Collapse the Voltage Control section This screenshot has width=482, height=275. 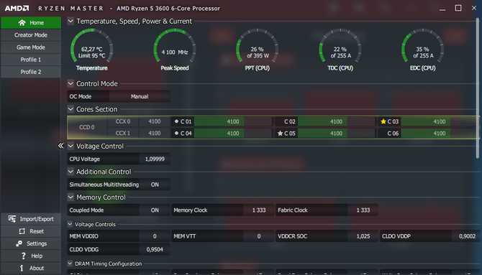(x=71, y=146)
